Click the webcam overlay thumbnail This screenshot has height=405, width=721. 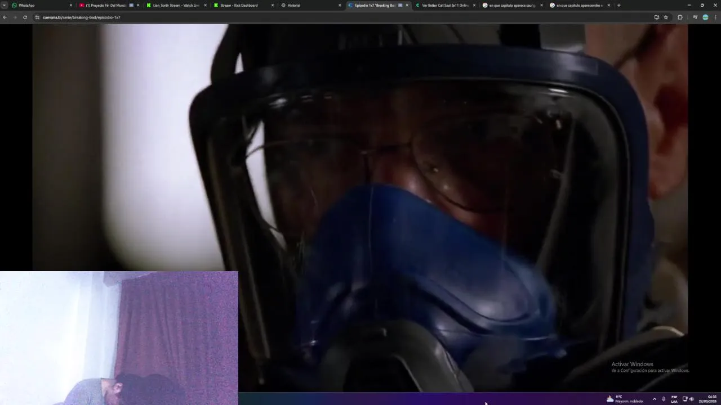pos(119,338)
